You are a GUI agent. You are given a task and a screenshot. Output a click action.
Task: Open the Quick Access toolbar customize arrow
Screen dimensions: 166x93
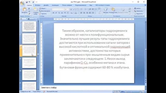[37, 2]
